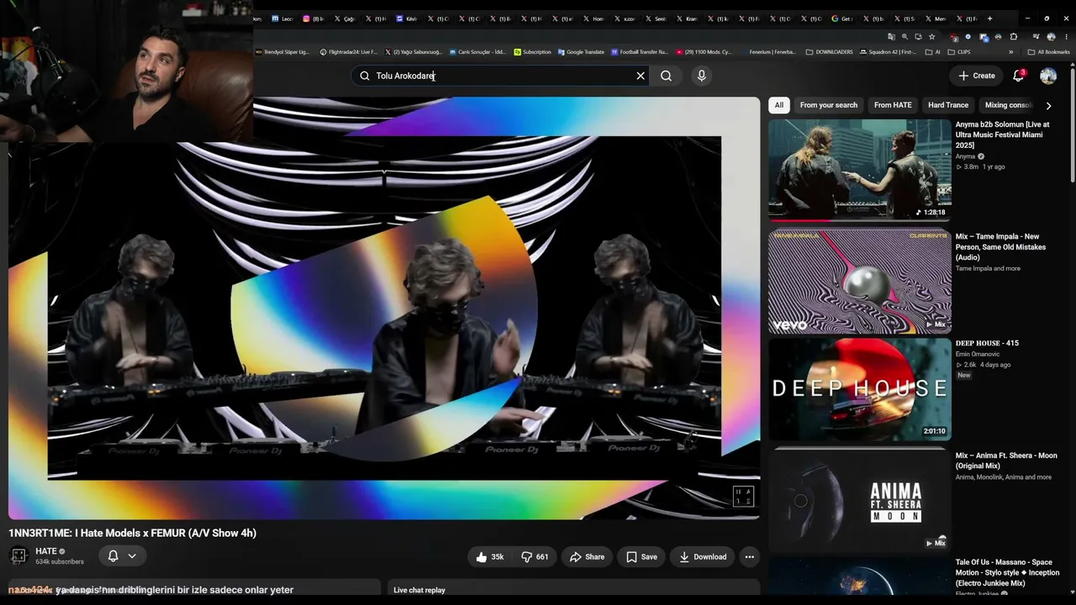1076x605 pixels.
Task: Open the Canlı Sonuçlar bookmark
Action: [x=477, y=52]
